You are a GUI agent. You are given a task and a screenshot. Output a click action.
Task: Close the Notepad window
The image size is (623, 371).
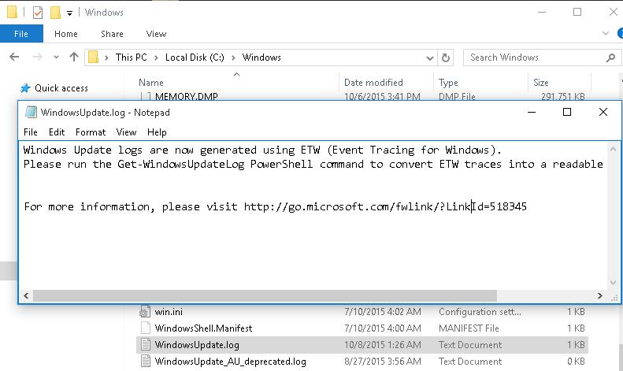click(x=603, y=112)
